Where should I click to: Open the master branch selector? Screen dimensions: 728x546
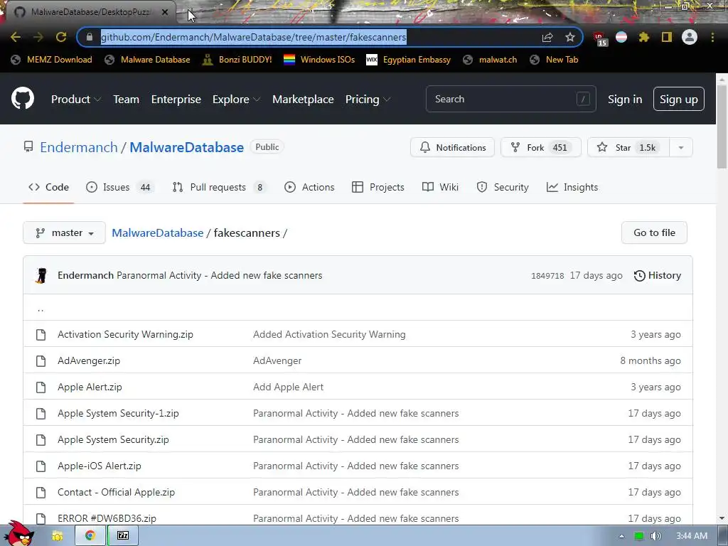point(65,232)
